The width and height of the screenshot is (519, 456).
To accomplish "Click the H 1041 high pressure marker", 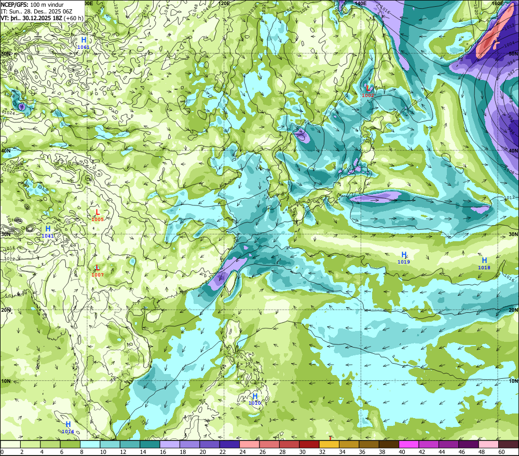I will pos(48,232).
